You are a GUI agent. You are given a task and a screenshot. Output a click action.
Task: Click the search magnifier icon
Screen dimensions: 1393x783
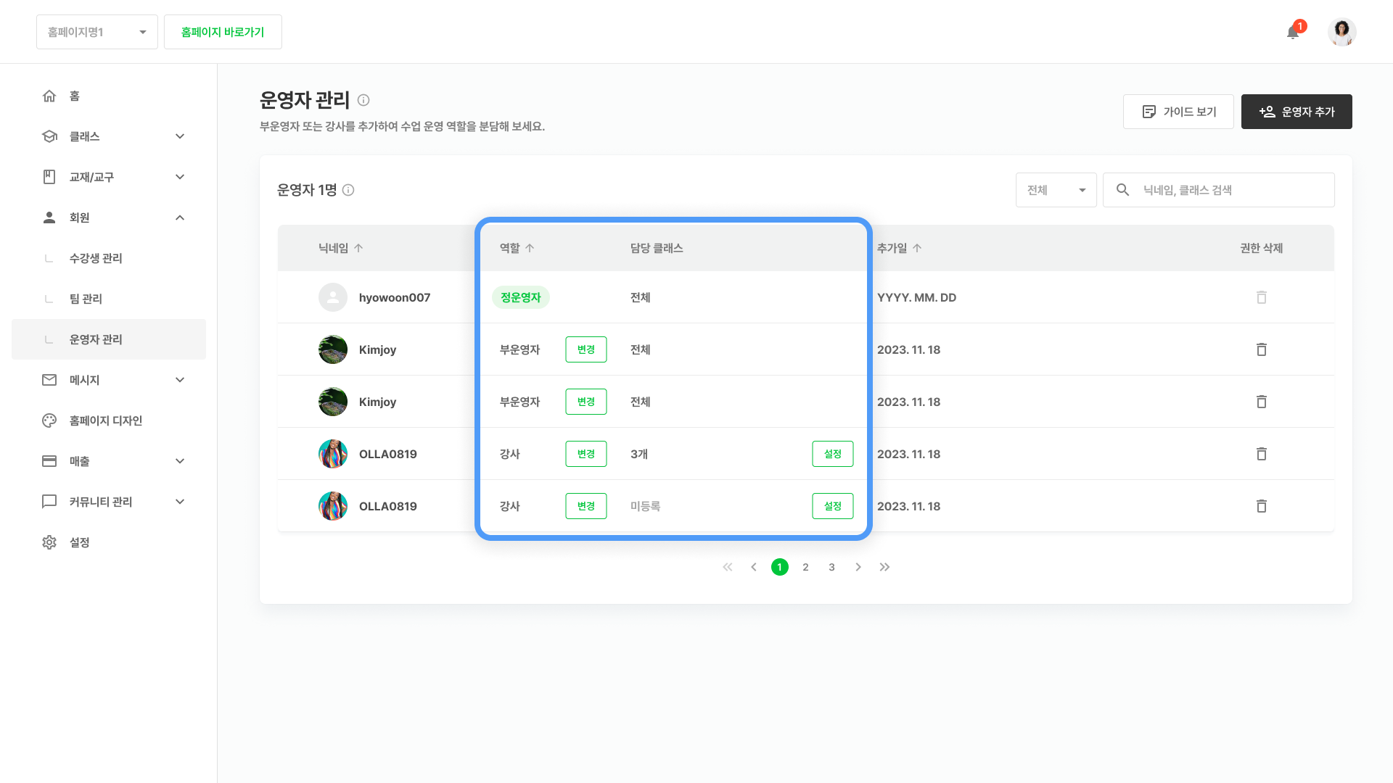(1122, 190)
